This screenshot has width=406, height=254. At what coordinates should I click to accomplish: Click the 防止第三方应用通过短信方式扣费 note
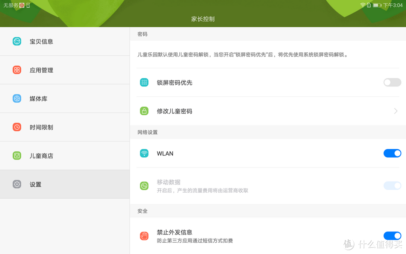195,240
